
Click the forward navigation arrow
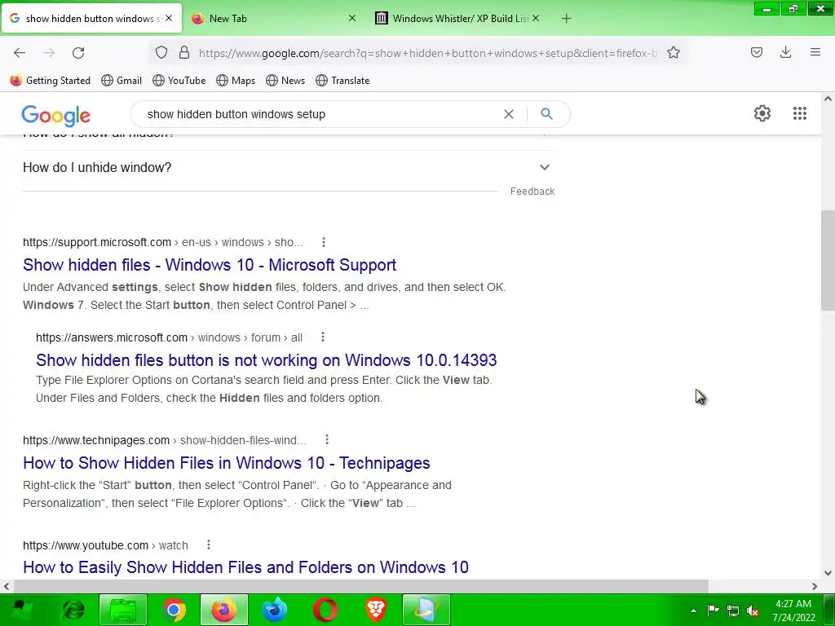pyautogui.click(x=49, y=53)
